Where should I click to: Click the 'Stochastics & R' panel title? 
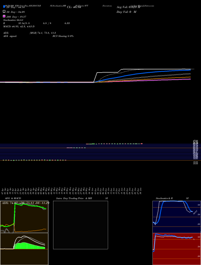pyautogui.click(x=164, y=198)
